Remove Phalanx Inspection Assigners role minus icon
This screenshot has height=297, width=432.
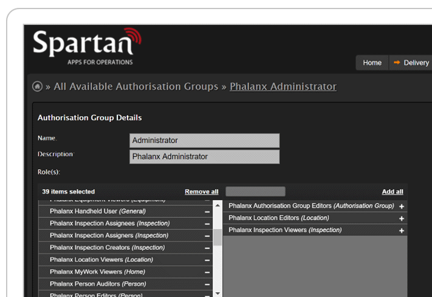click(x=207, y=236)
